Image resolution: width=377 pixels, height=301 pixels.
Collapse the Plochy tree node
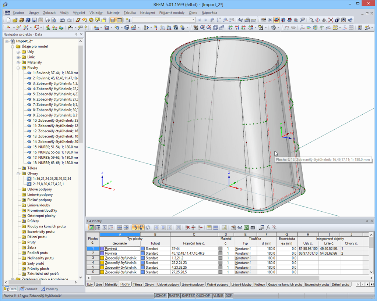(x=18, y=68)
